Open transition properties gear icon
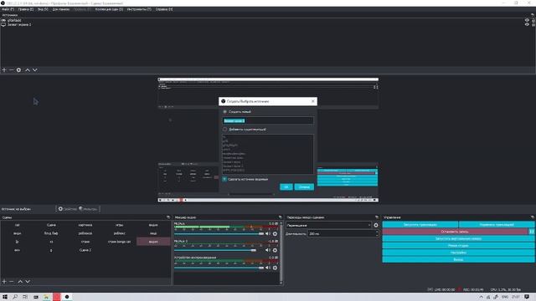536x301 pixels. pos(376,225)
